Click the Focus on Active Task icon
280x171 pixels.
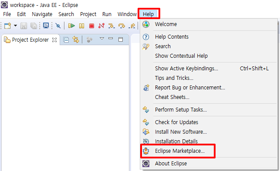tap(89, 39)
